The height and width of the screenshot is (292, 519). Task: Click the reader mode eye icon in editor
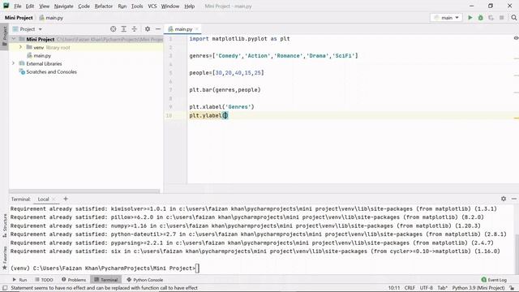coord(516,38)
